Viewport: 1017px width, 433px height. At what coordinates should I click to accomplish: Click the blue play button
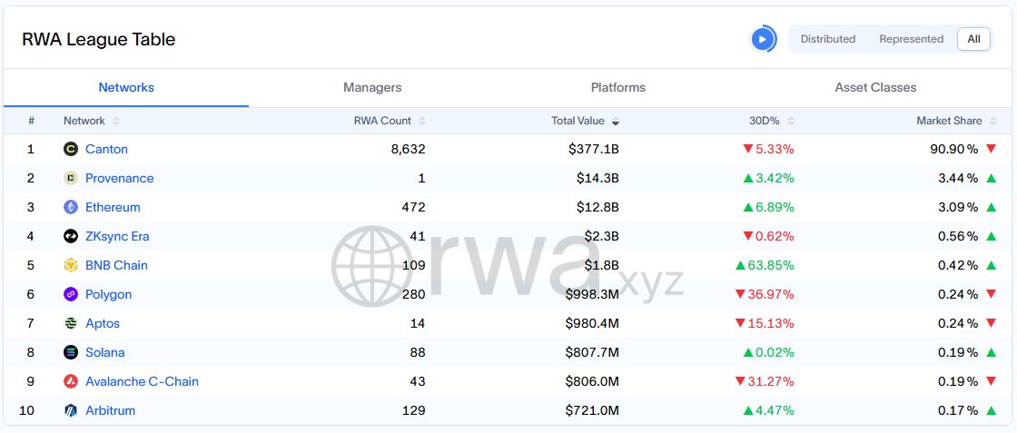click(763, 39)
